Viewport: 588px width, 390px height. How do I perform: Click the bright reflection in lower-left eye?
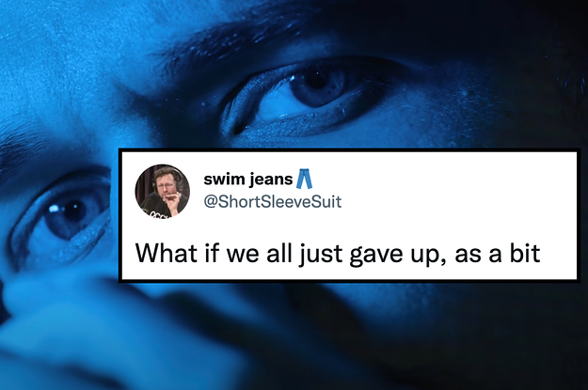click(54, 209)
